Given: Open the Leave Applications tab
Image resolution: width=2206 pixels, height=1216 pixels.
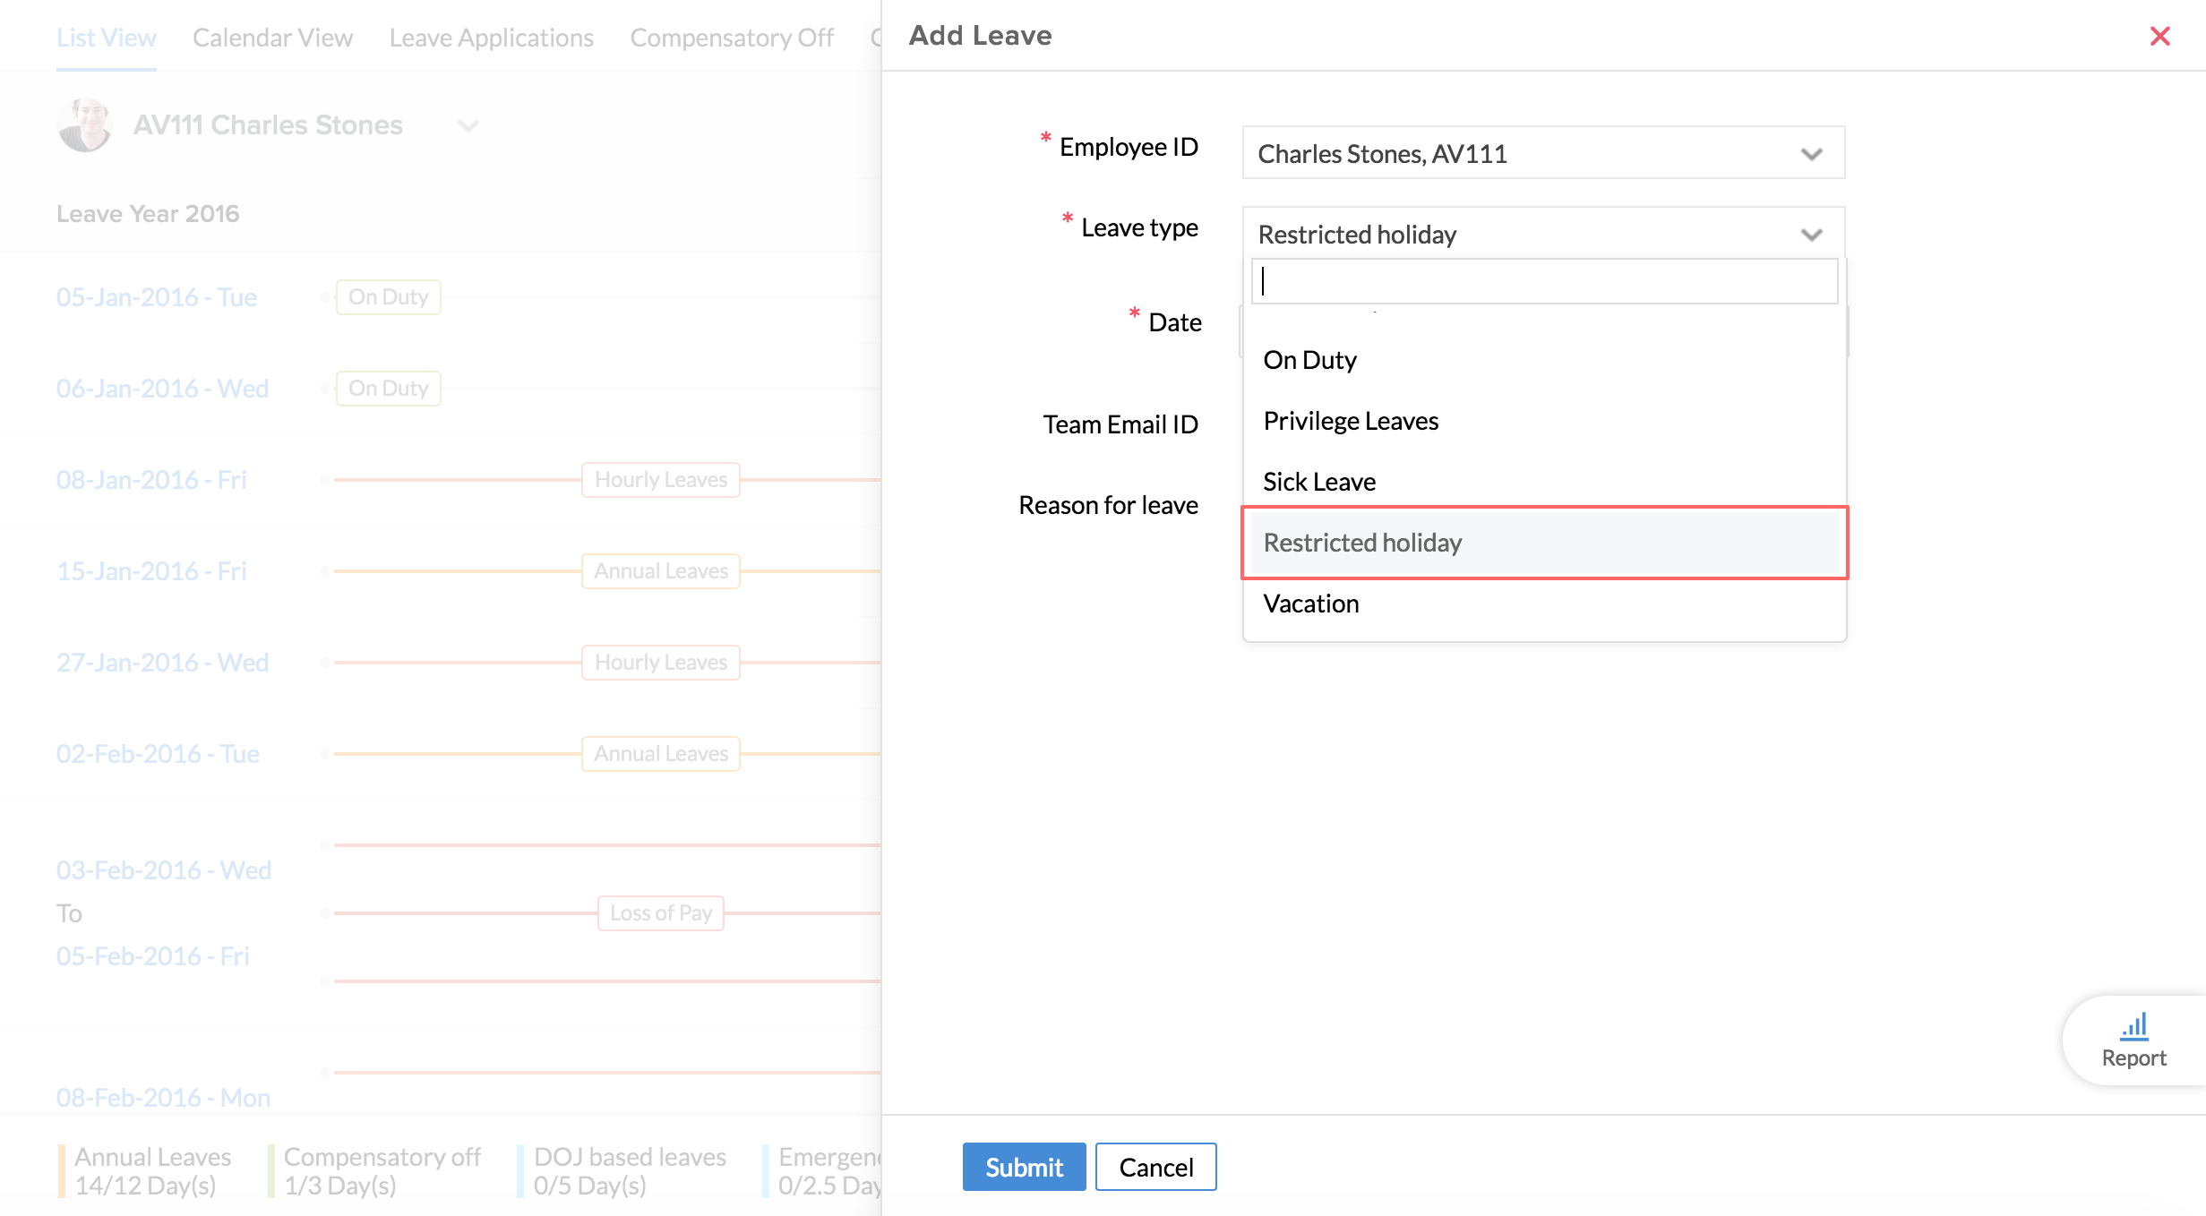Looking at the screenshot, I should click(491, 38).
